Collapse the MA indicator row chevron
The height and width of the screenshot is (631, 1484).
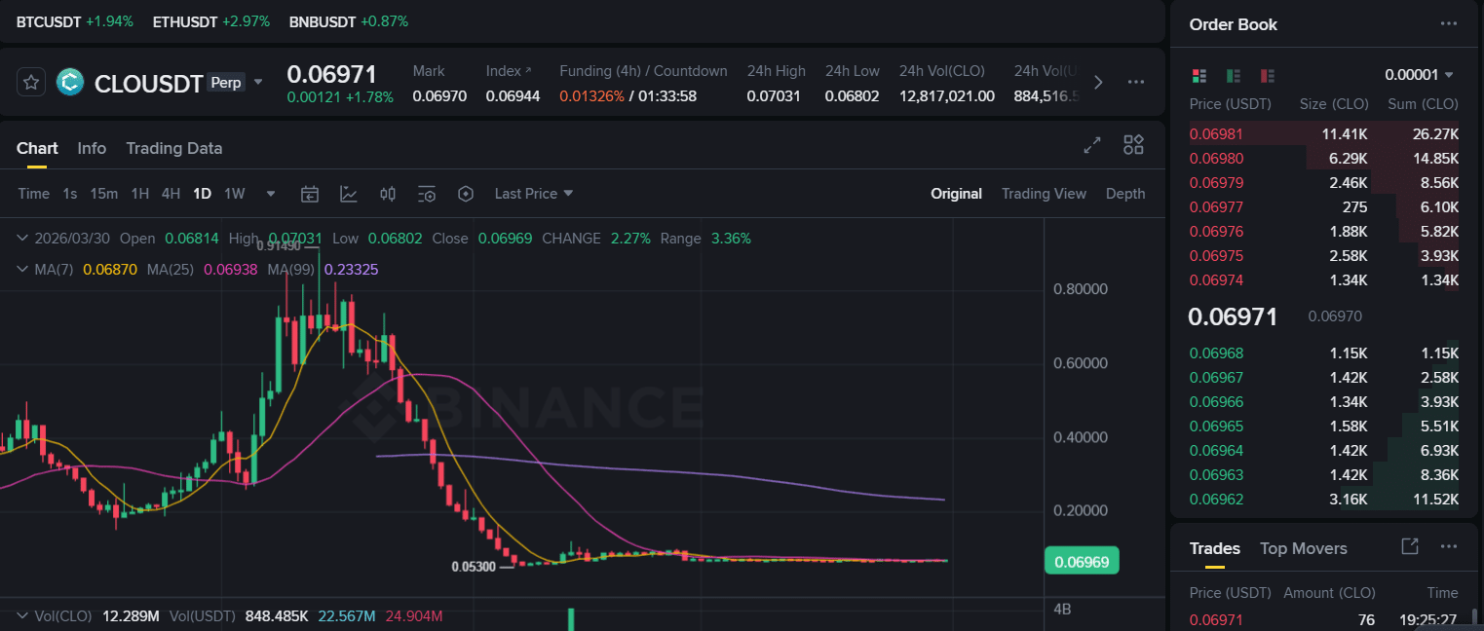21,269
